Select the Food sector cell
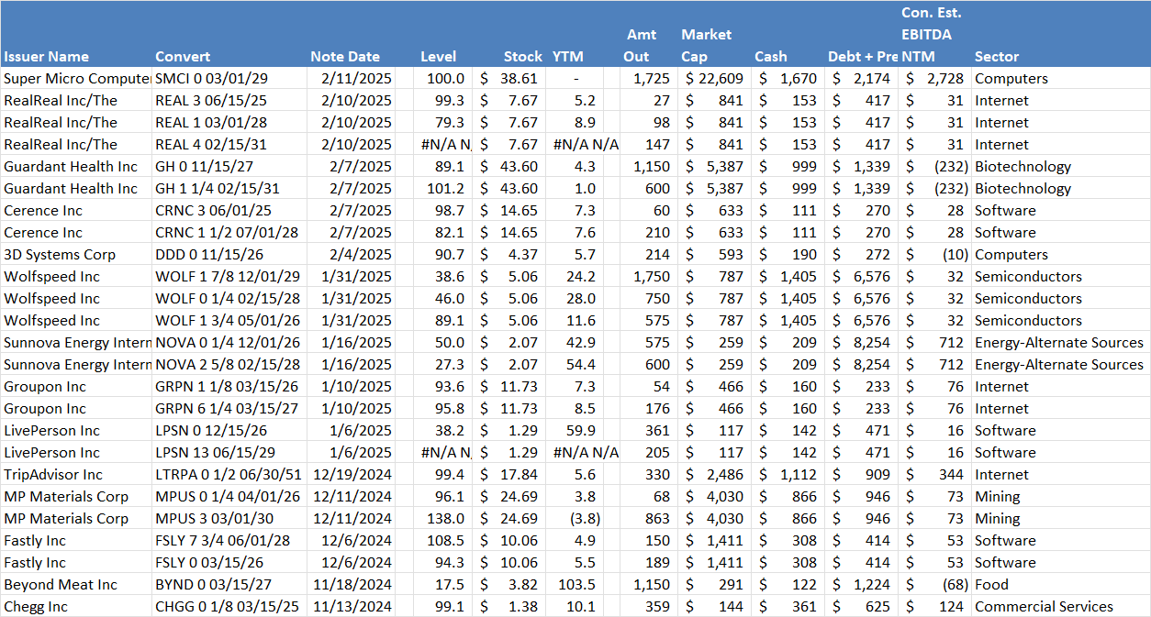Viewport: 1151px width, 617px height. point(1060,585)
